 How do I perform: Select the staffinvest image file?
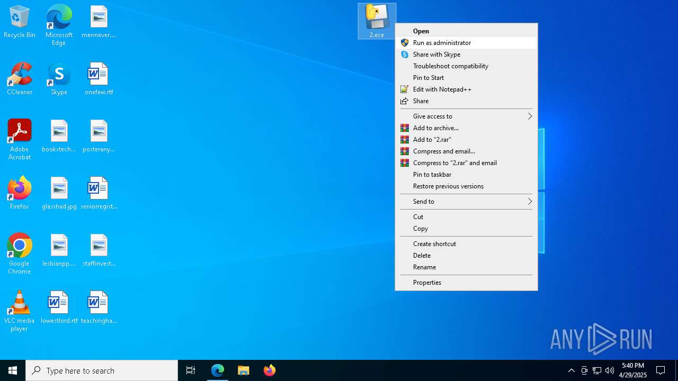tap(99, 251)
